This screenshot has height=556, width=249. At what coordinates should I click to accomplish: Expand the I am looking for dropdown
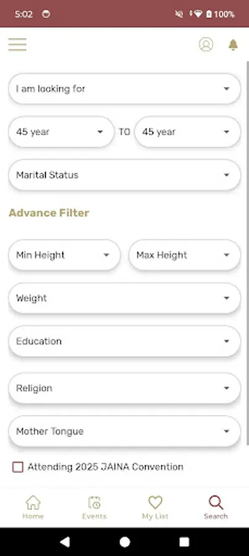(x=125, y=88)
